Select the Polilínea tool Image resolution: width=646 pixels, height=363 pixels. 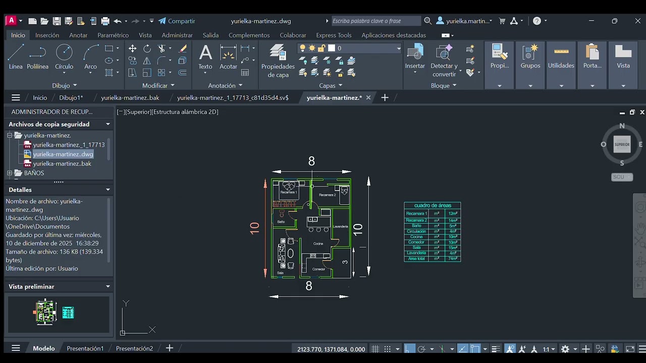[x=38, y=56]
